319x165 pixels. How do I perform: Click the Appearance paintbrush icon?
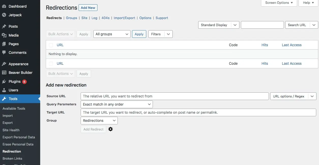[4, 64]
